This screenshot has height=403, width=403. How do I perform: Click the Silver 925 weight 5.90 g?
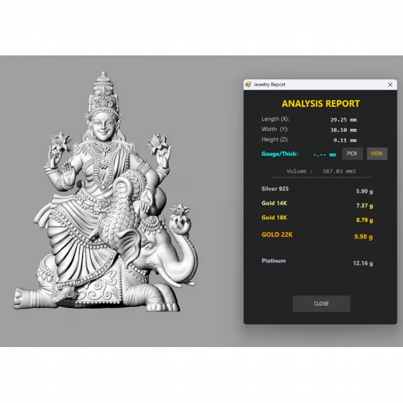point(364,192)
